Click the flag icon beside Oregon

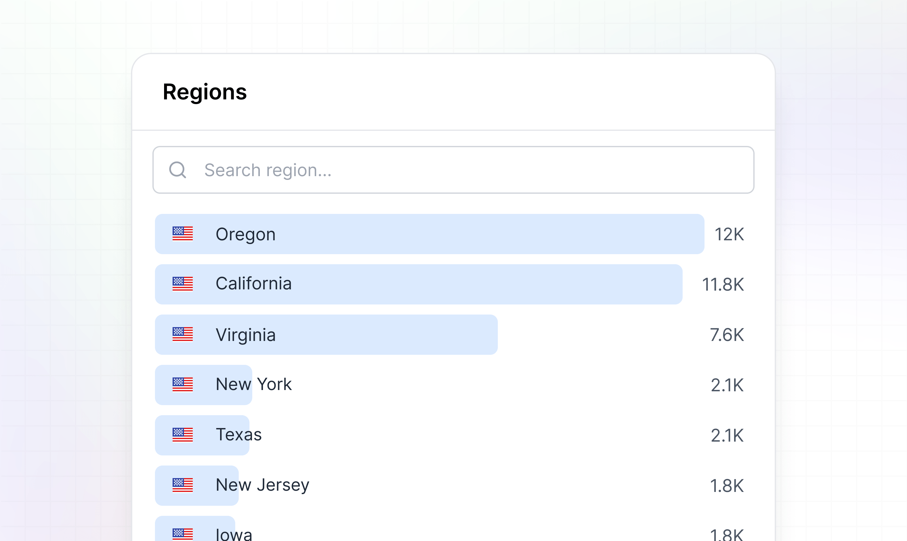tap(182, 234)
